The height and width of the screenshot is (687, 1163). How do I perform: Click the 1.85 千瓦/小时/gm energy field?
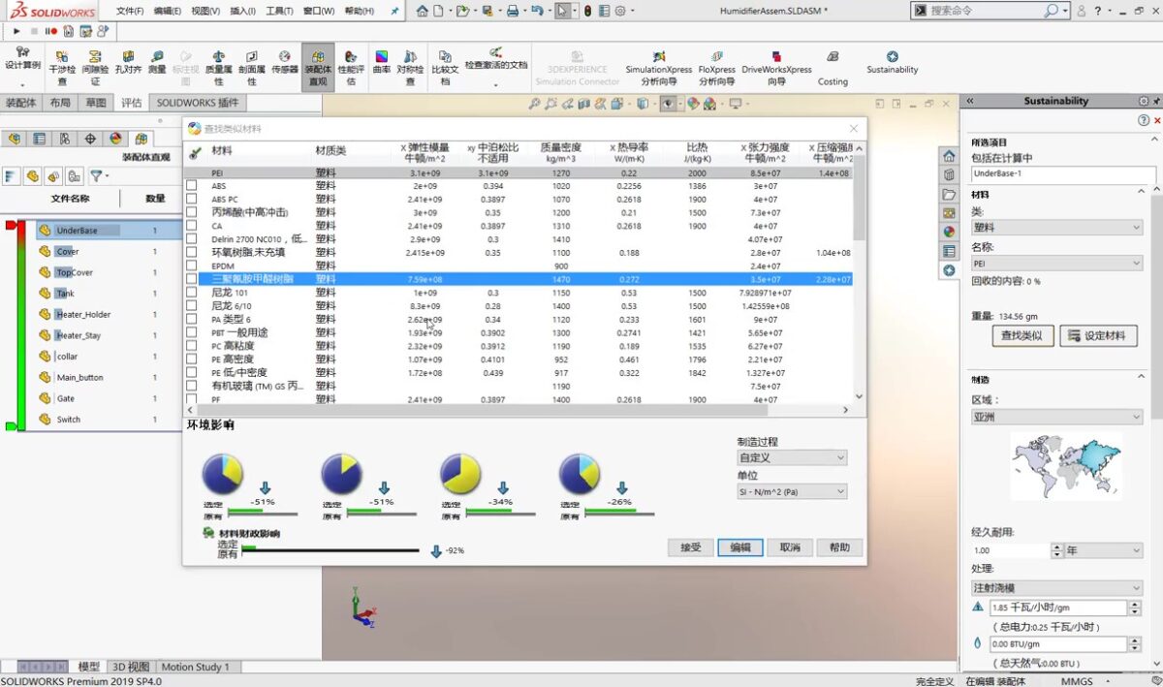(1058, 608)
